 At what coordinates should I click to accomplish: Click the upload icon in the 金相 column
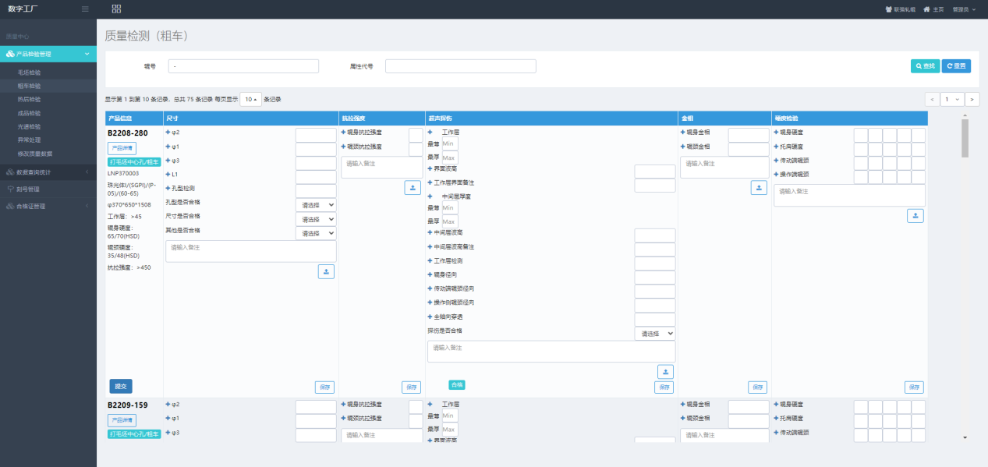point(758,188)
